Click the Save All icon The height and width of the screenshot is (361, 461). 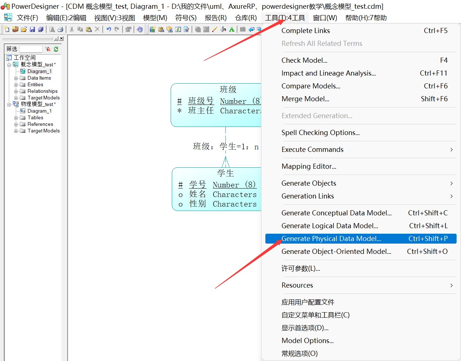pos(40,29)
